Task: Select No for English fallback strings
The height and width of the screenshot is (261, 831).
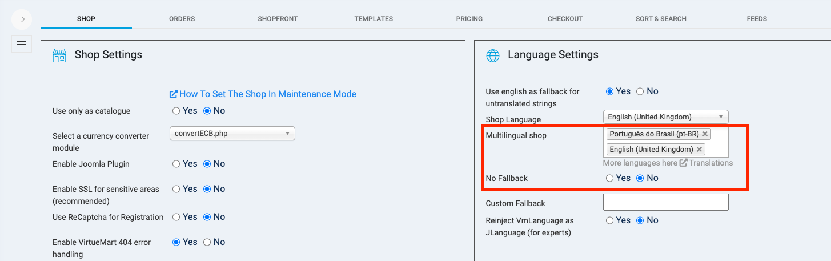Action: click(x=640, y=91)
